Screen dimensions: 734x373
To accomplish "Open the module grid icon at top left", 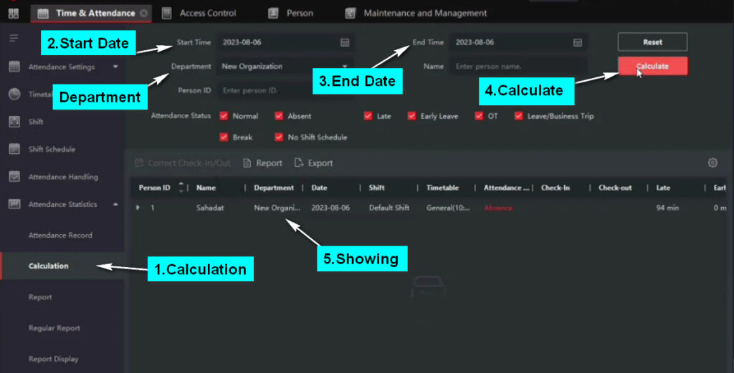I will (x=14, y=13).
